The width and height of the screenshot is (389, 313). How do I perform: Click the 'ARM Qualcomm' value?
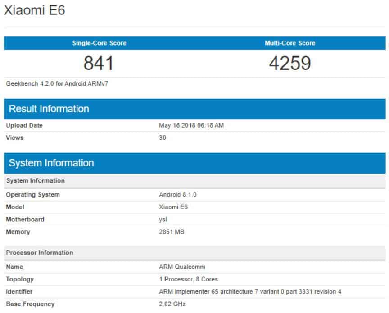[182, 267]
